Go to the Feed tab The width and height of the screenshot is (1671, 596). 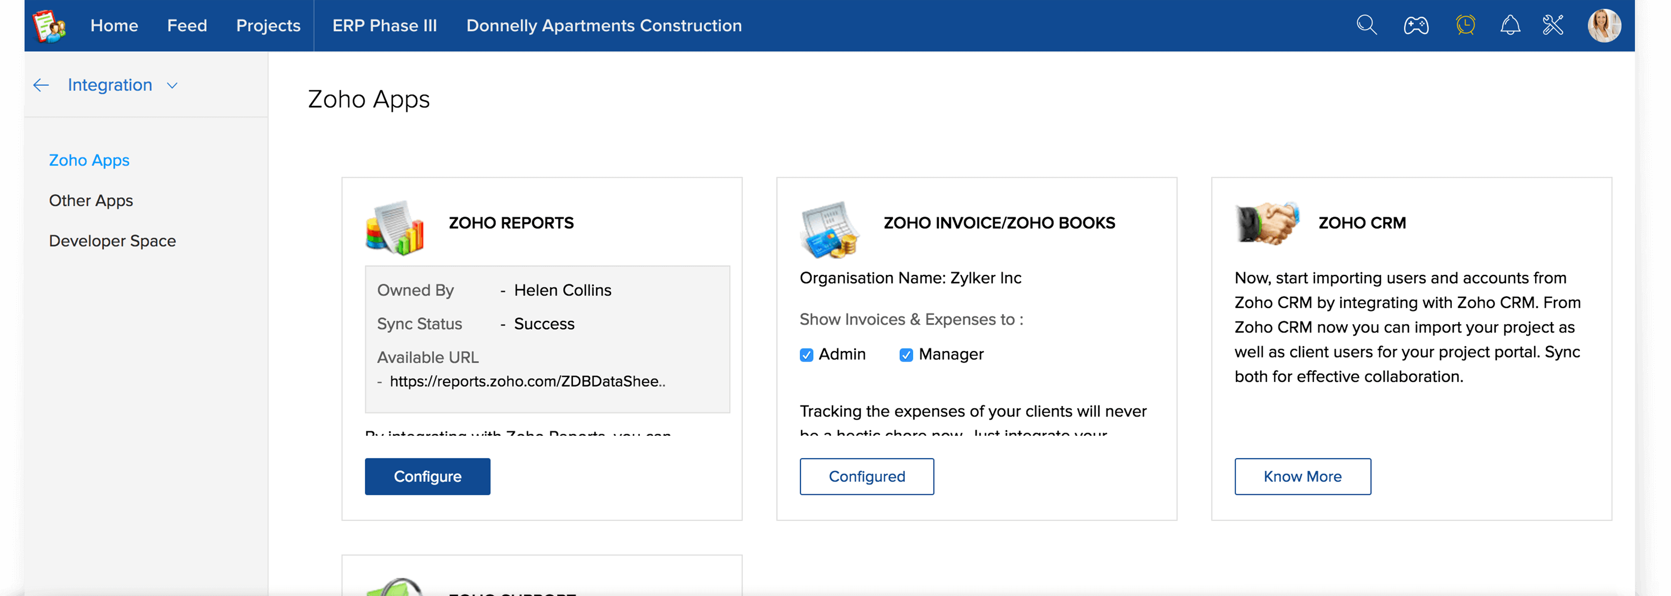tap(187, 25)
